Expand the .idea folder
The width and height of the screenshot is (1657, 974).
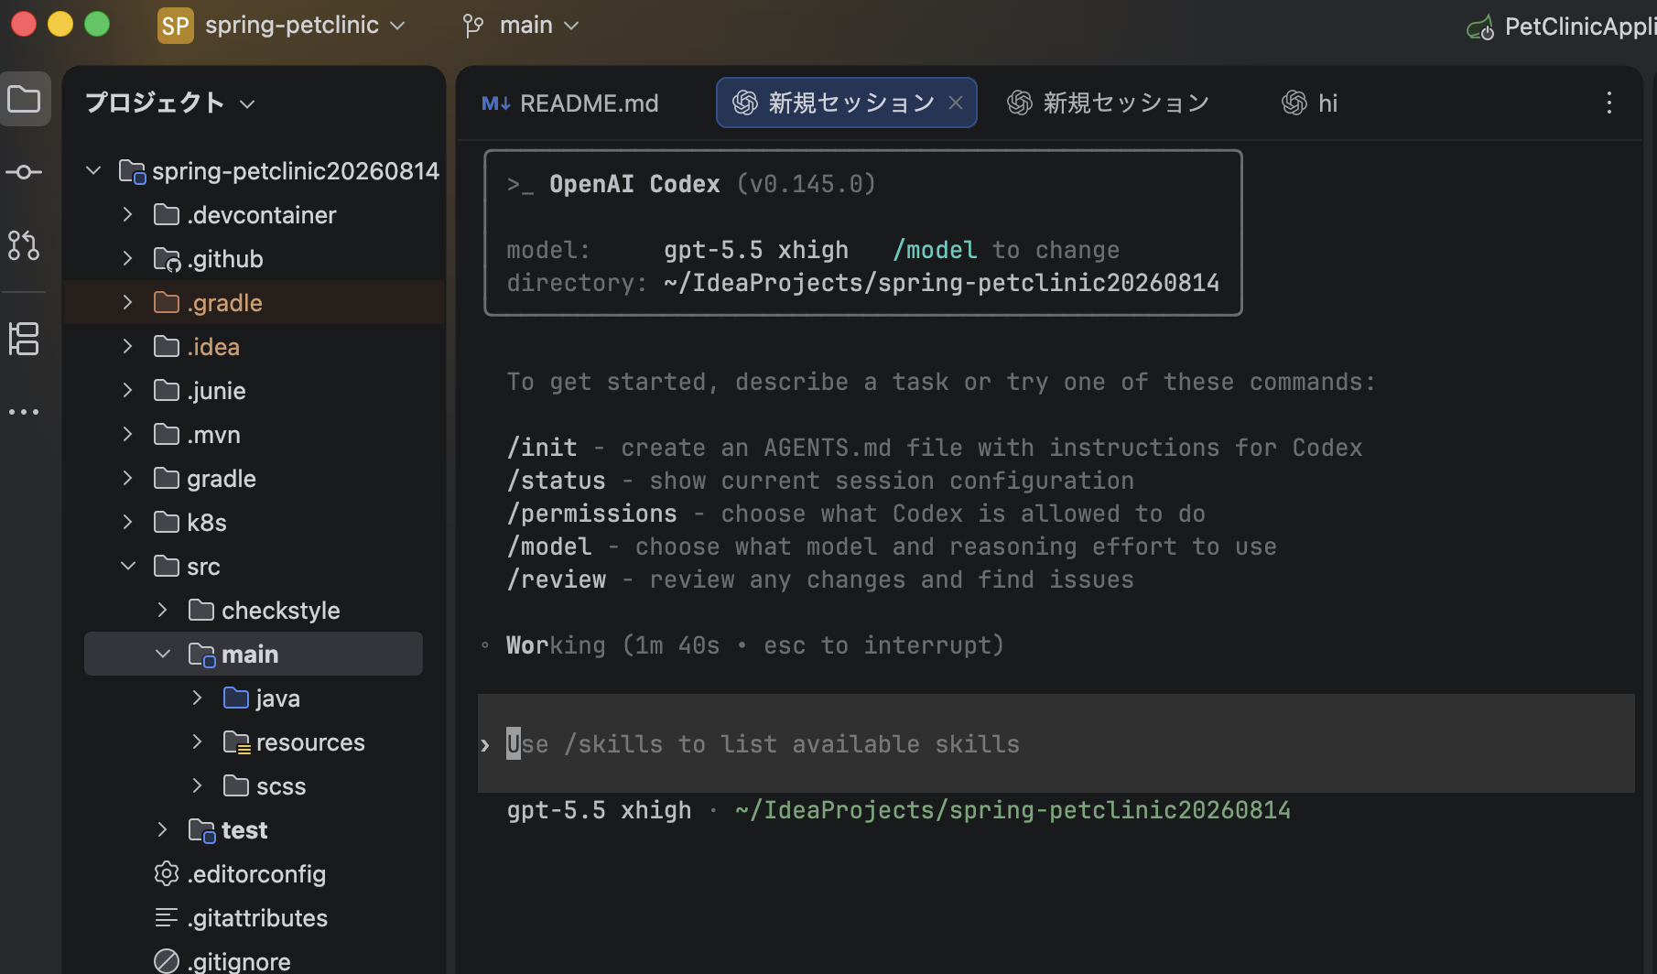[128, 346]
